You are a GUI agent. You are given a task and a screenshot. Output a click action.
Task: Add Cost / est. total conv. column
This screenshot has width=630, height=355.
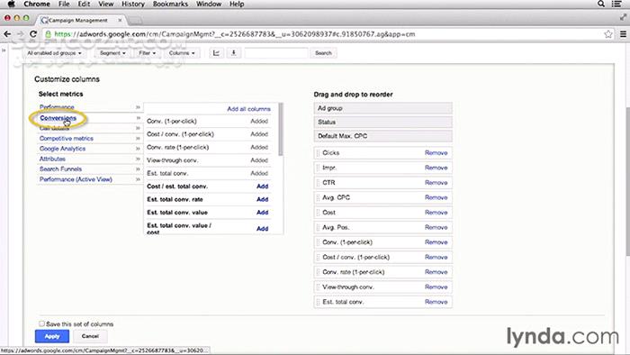[263, 187]
